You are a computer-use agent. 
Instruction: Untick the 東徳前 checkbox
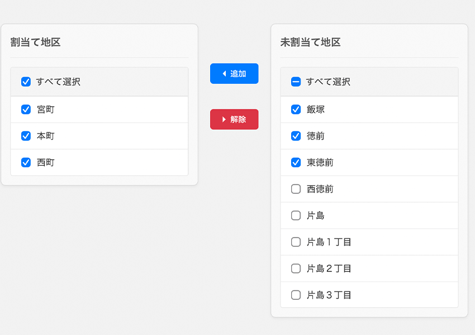click(x=296, y=162)
